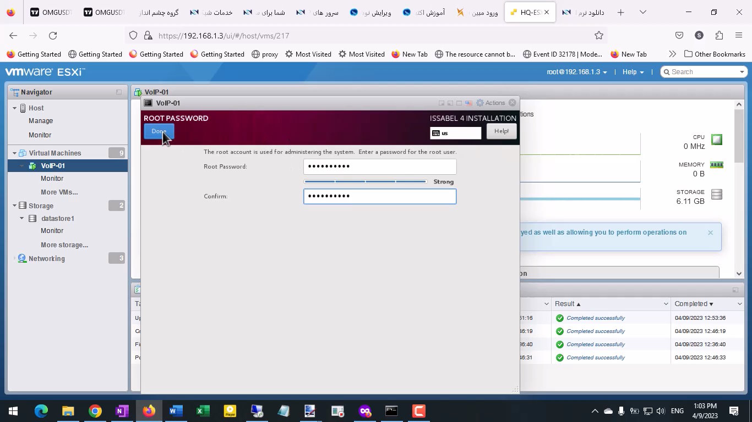The width and height of the screenshot is (752, 422).
Task: Click the Event ID 32178 bookmark
Action: [x=563, y=54]
